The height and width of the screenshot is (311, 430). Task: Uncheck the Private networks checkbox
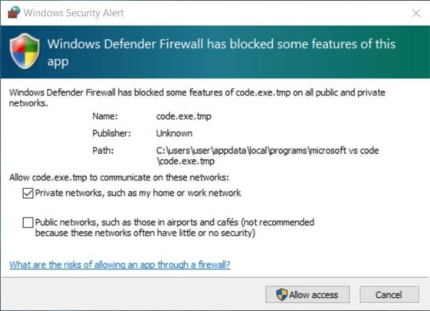[27, 193]
